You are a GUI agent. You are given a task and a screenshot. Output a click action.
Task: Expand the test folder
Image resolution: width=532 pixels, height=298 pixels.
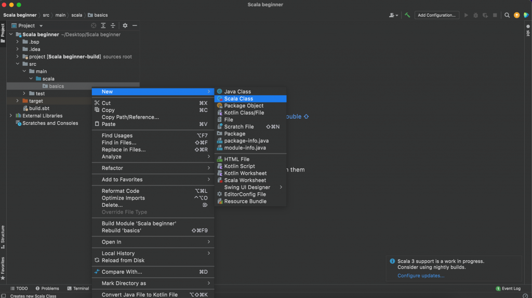[x=24, y=93]
